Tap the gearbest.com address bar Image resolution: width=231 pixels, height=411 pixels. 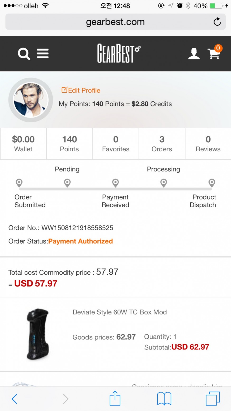coord(115,22)
